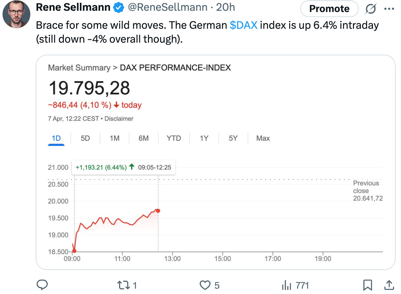
Task: Open the $DAX cashtag link
Action: pyautogui.click(x=243, y=25)
